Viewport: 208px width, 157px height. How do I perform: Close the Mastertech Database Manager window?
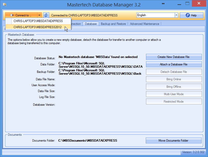pyautogui.click(x=199, y=3)
